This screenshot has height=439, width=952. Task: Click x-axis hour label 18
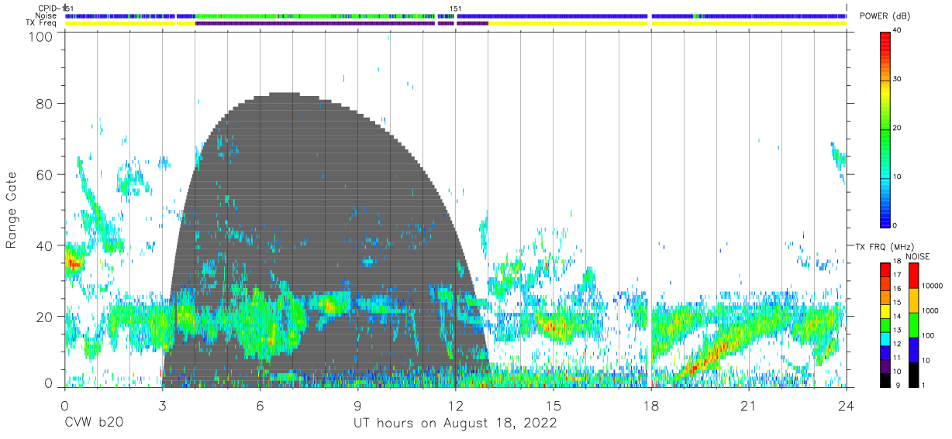(651, 406)
